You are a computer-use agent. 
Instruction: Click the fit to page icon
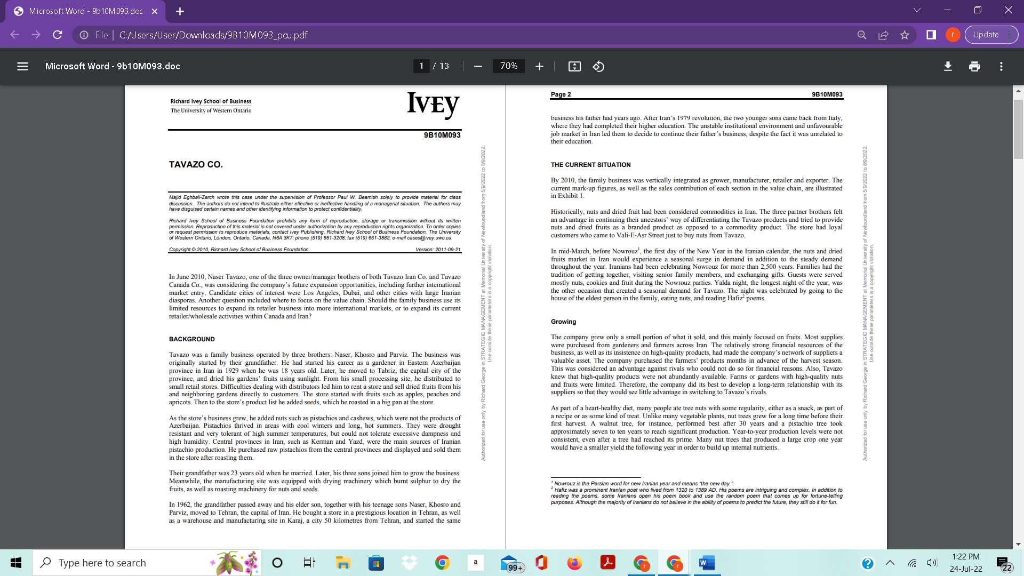(x=574, y=66)
